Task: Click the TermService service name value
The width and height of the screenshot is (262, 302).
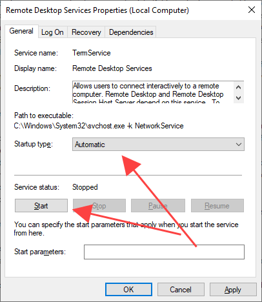Action: coord(92,53)
